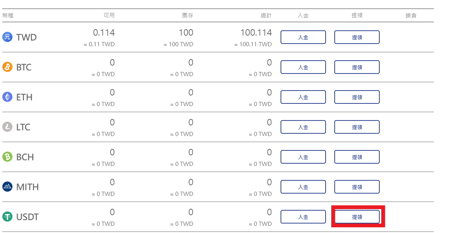Deposit LTC using the 入金 button
Viewport: 449px width, 233px height.
(303, 127)
